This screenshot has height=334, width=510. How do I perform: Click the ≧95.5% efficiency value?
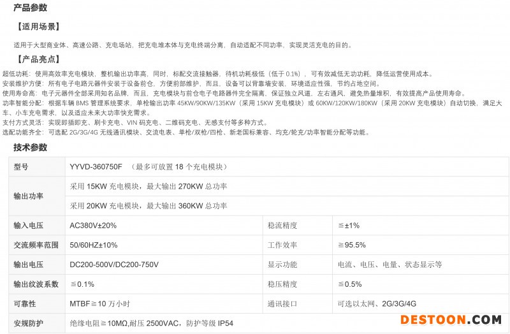(352, 245)
